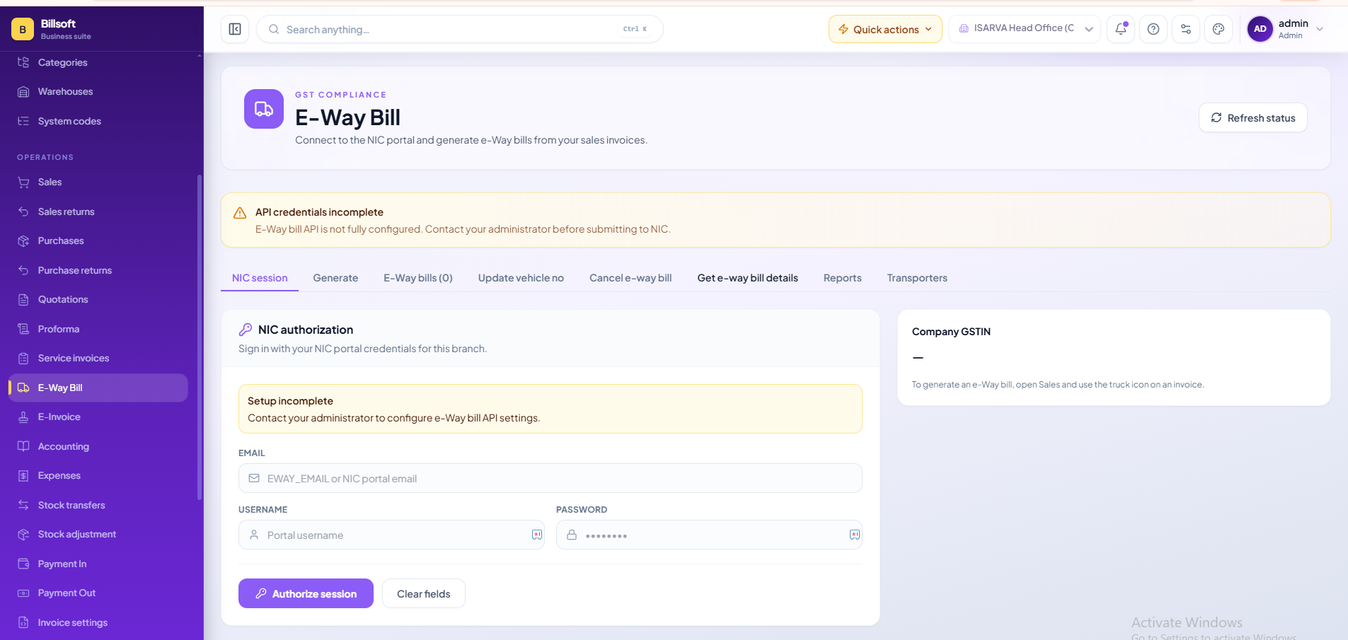
Task: Expand the admin account menu chevron
Action: pos(1320,29)
